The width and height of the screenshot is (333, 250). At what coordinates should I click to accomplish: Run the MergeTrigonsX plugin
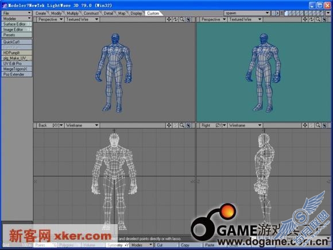pos(17,69)
